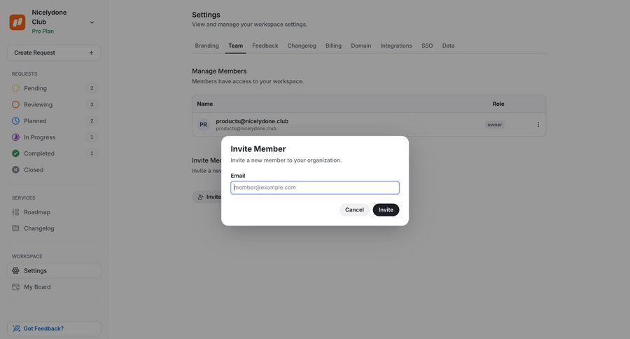The image size is (630, 339).
Task: Click the plus on Create Request
Action: point(91,53)
